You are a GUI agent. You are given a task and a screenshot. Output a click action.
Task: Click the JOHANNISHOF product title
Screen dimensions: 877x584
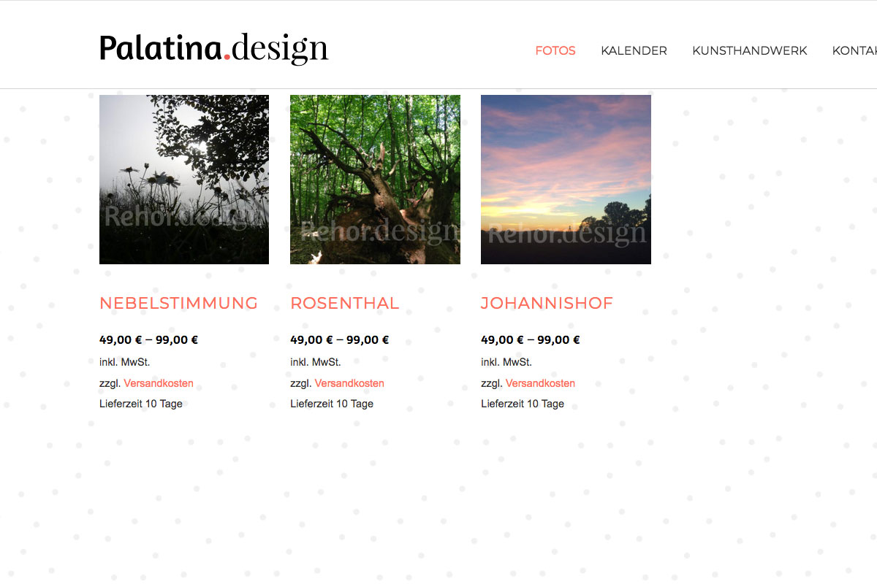547,304
